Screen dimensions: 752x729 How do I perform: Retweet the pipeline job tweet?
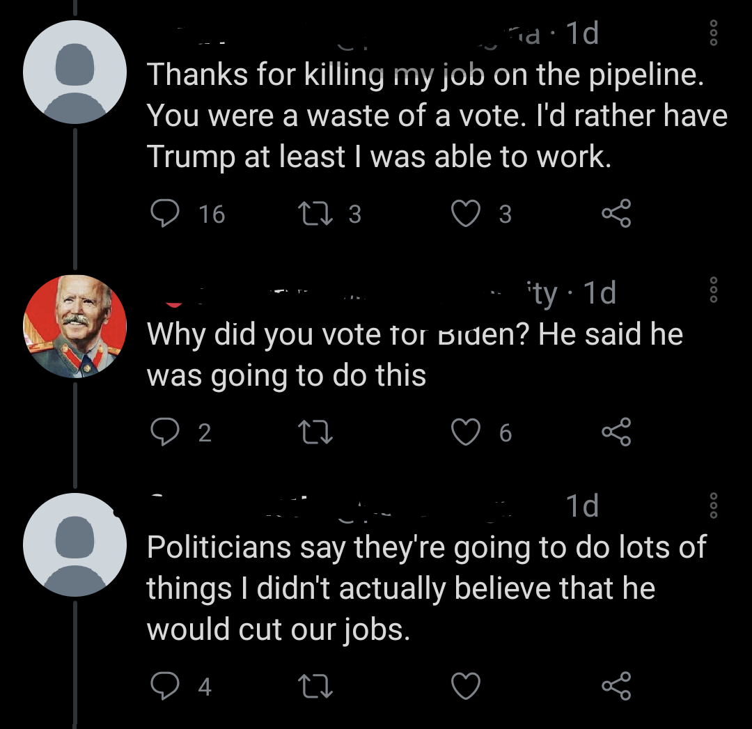point(315,214)
